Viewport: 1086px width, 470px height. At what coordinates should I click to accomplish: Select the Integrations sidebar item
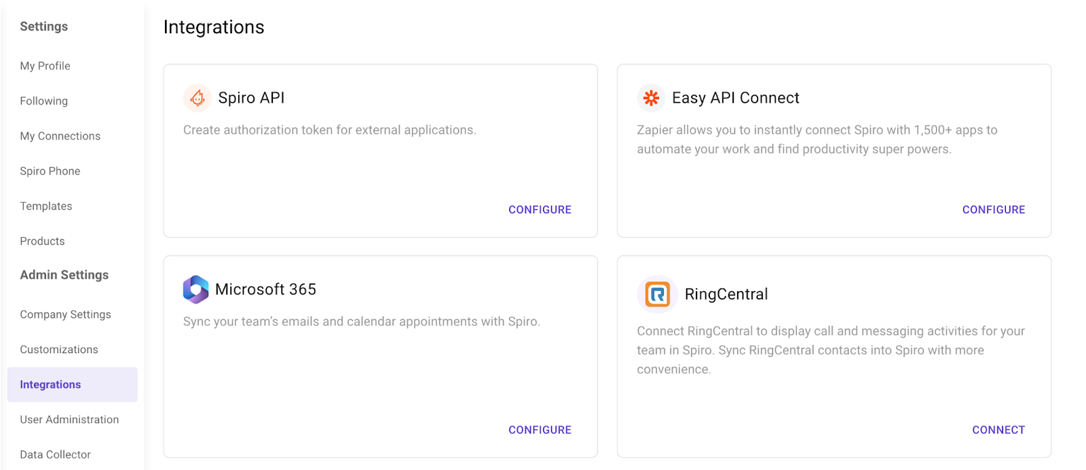tap(72, 384)
